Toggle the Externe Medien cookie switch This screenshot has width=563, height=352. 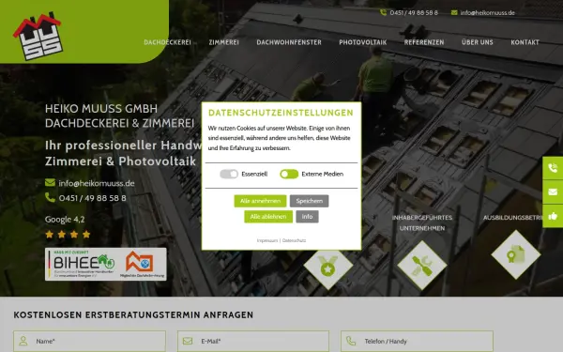(289, 174)
